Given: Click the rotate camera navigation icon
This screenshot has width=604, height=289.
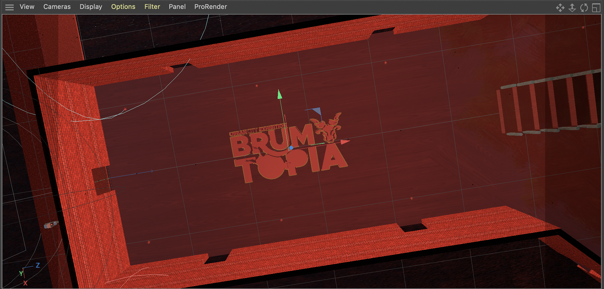Looking at the screenshot, I should 584,8.
